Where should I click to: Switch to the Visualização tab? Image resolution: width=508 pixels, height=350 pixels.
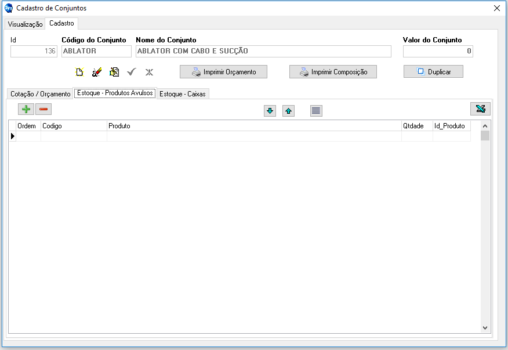[26, 24]
